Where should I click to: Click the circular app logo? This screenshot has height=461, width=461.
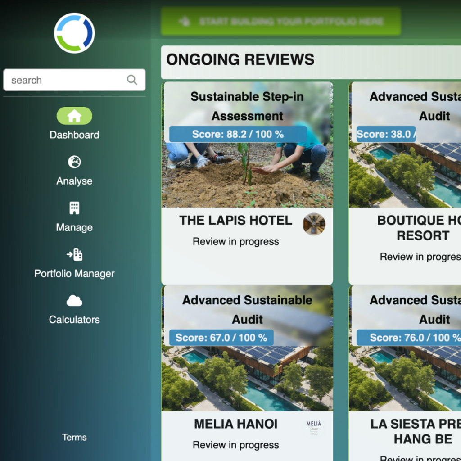point(74,33)
